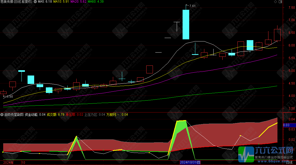Screen dimensions: 296x165
Task: Click the 承压带: 0.02 red label
Action: point(74,115)
